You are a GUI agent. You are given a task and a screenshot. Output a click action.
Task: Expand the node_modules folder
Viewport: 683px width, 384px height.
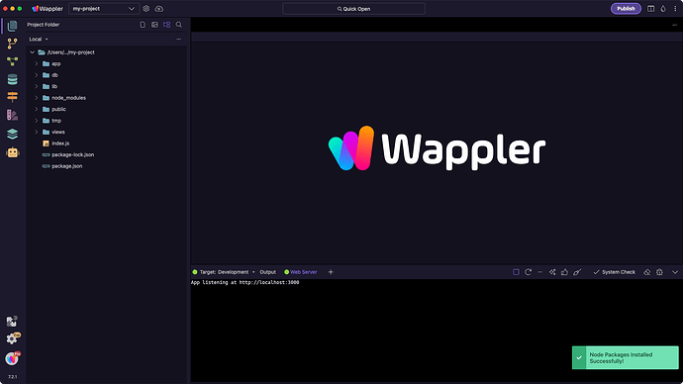pos(37,98)
